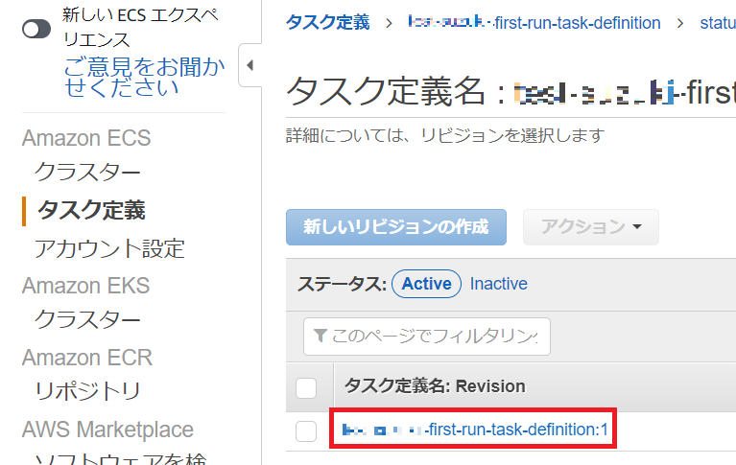Select the Active status filter
This screenshot has width=736, height=465.
point(426,284)
